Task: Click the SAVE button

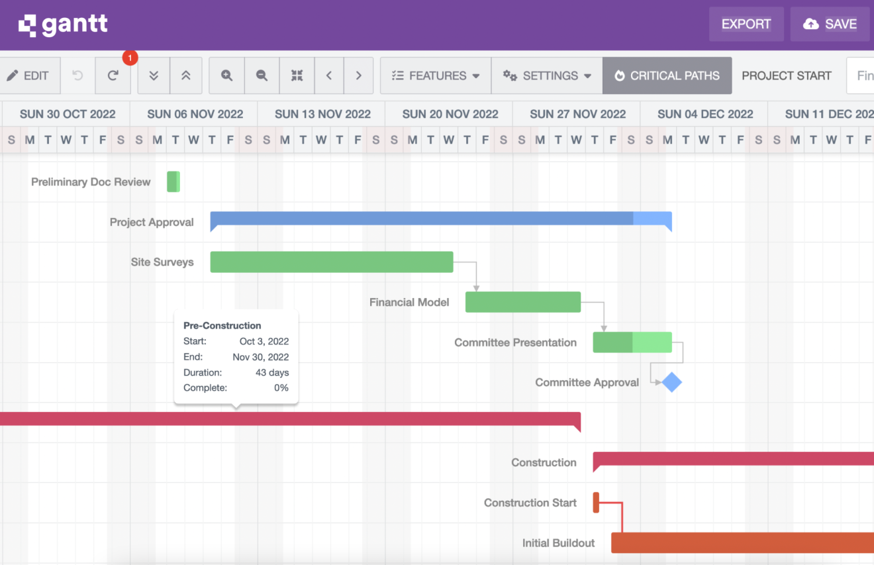Action: click(x=830, y=23)
